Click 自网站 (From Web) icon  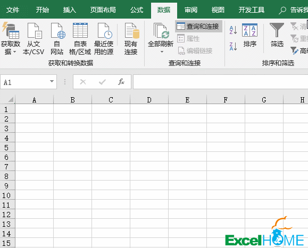click(57, 31)
